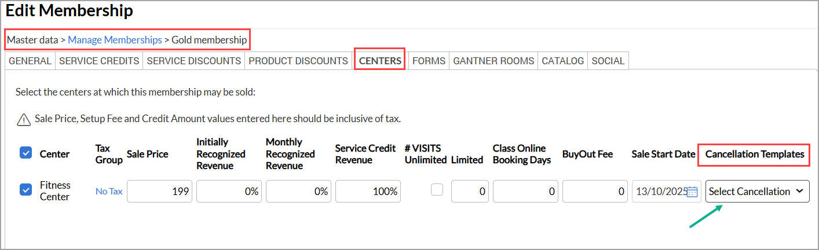Switch to the Gantner Rooms tab

[x=493, y=61]
